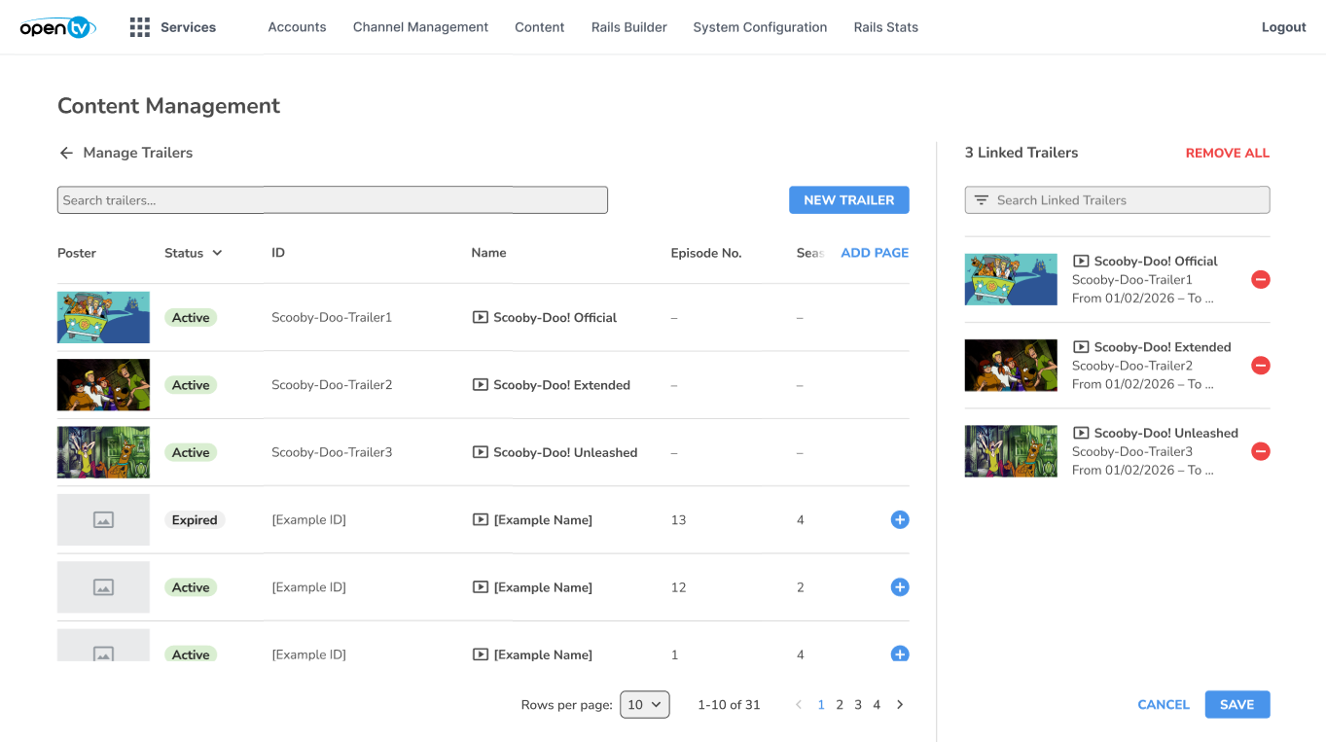Remove Scooby-Doo! Official from linked trailers
Screen dimensions: 1326x742
[x=1260, y=279]
